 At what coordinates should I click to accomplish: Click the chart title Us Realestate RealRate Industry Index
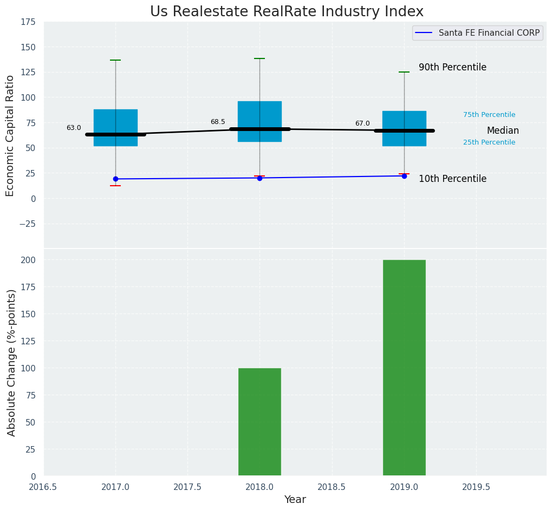tap(287, 12)
